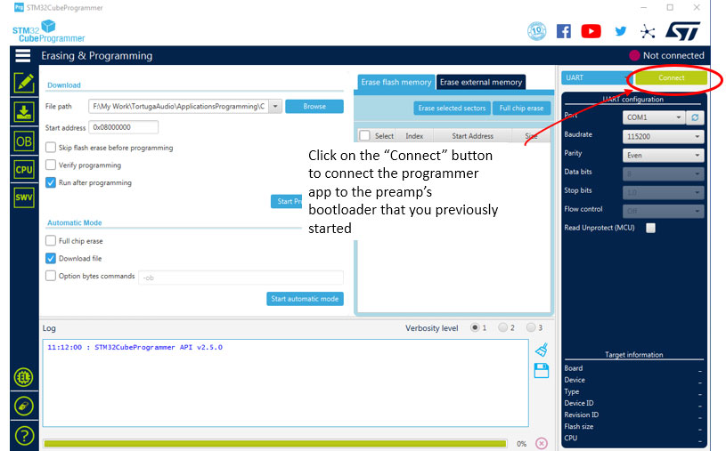Click the log clear broom icon

coord(541,350)
